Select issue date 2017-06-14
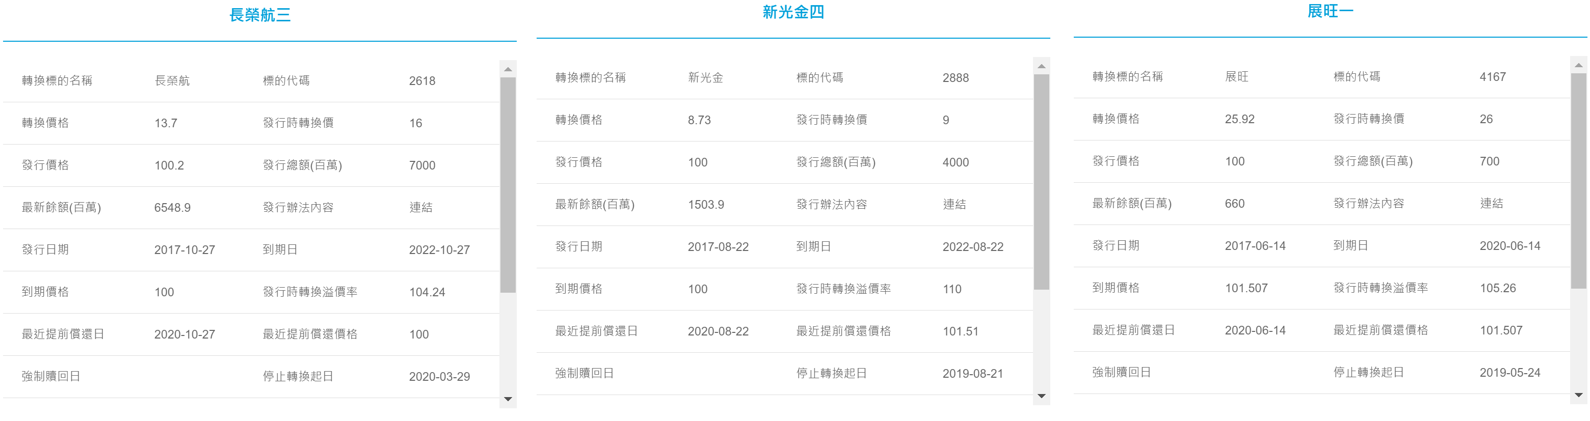 pyautogui.click(x=1255, y=245)
